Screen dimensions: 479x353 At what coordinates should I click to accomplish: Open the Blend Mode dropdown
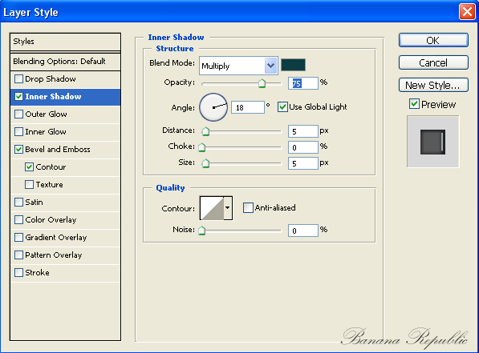tap(238, 66)
